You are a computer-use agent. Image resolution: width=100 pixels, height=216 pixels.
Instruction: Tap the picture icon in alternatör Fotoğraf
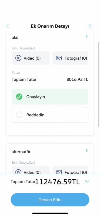click(x=59, y=172)
